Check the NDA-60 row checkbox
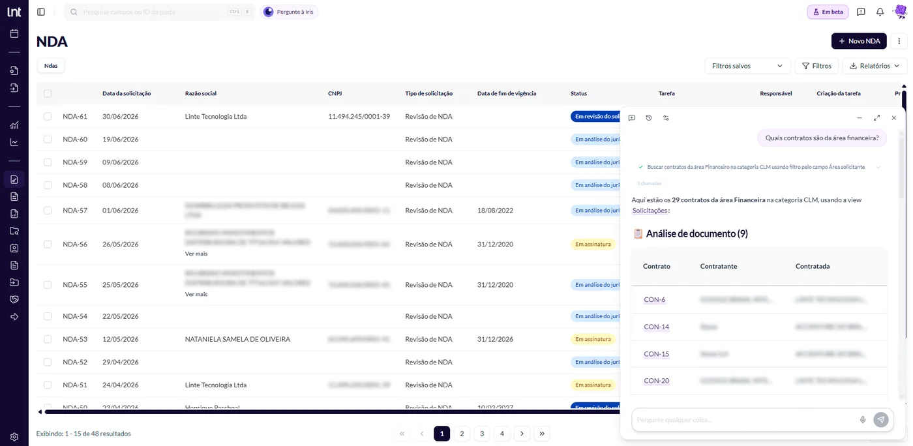The width and height of the screenshot is (913, 446). [48, 139]
